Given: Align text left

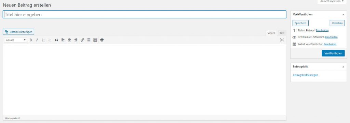Looking at the screenshot, I should [63, 40].
